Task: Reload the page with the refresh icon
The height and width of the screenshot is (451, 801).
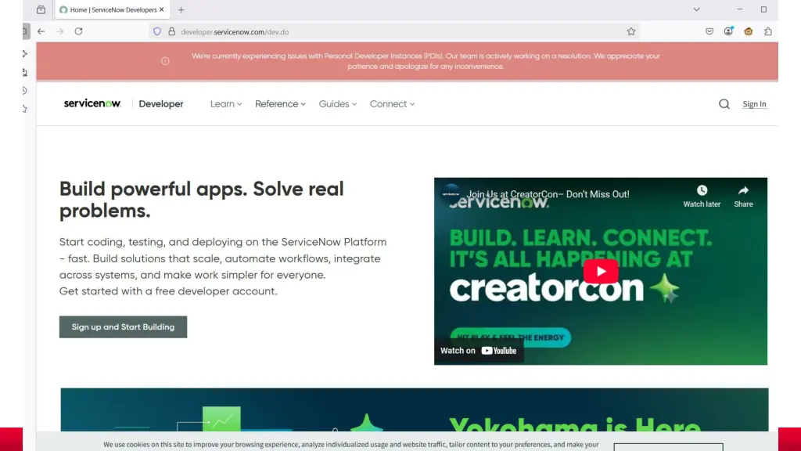Action: 79,31
